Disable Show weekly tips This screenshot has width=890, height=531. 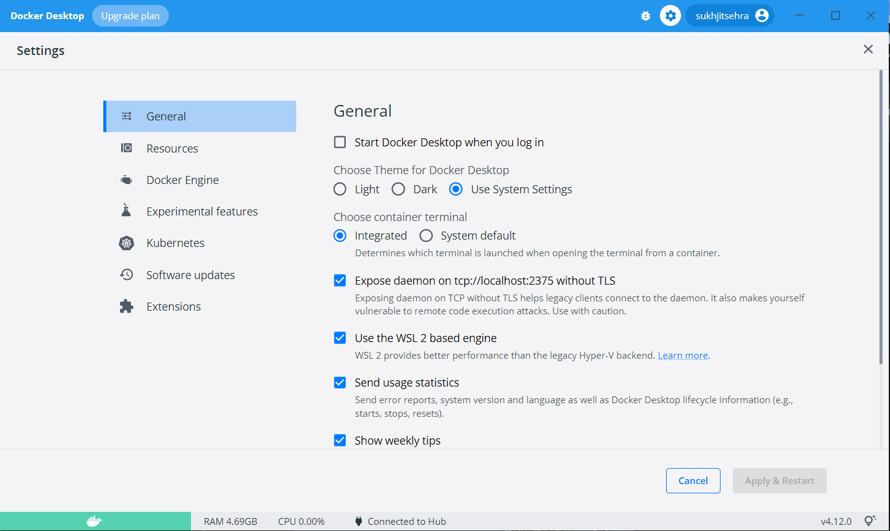(340, 440)
